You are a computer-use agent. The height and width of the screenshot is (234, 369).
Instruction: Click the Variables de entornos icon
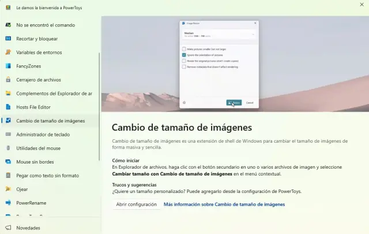tap(8, 52)
